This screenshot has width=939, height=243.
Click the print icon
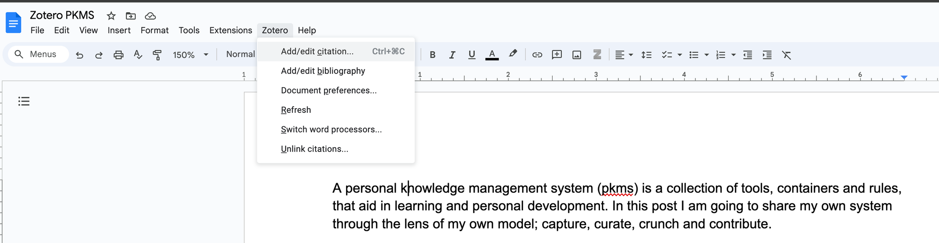pyautogui.click(x=118, y=55)
